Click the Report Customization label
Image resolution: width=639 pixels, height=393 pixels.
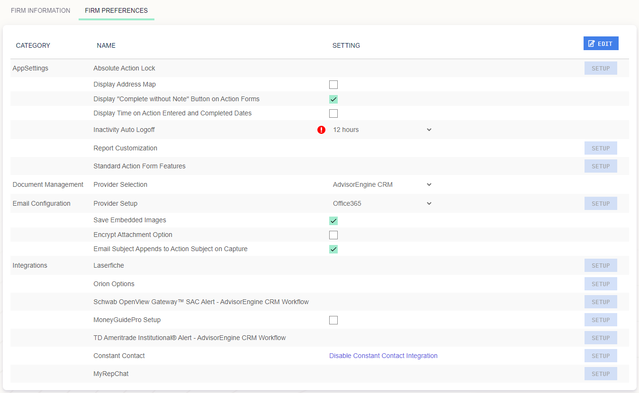click(126, 148)
